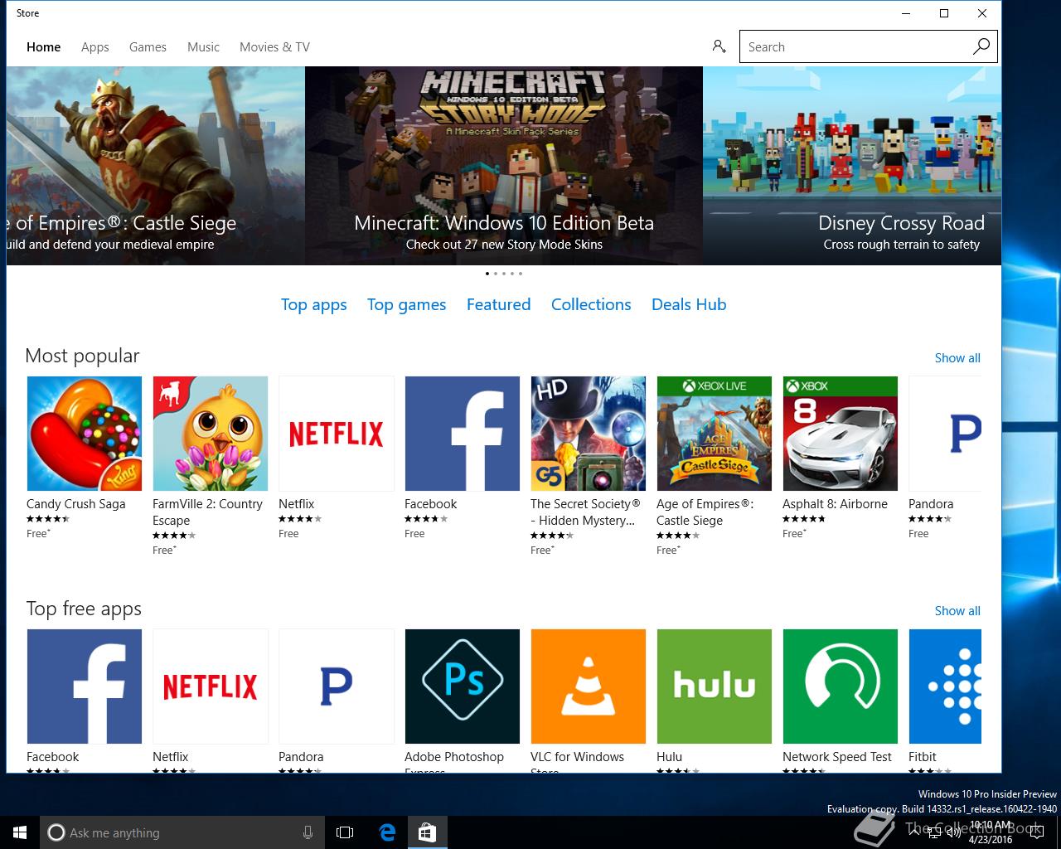Image resolution: width=1061 pixels, height=849 pixels.
Task: Select the Age of Empires Castle Siege icon
Action: (x=715, y=434)
